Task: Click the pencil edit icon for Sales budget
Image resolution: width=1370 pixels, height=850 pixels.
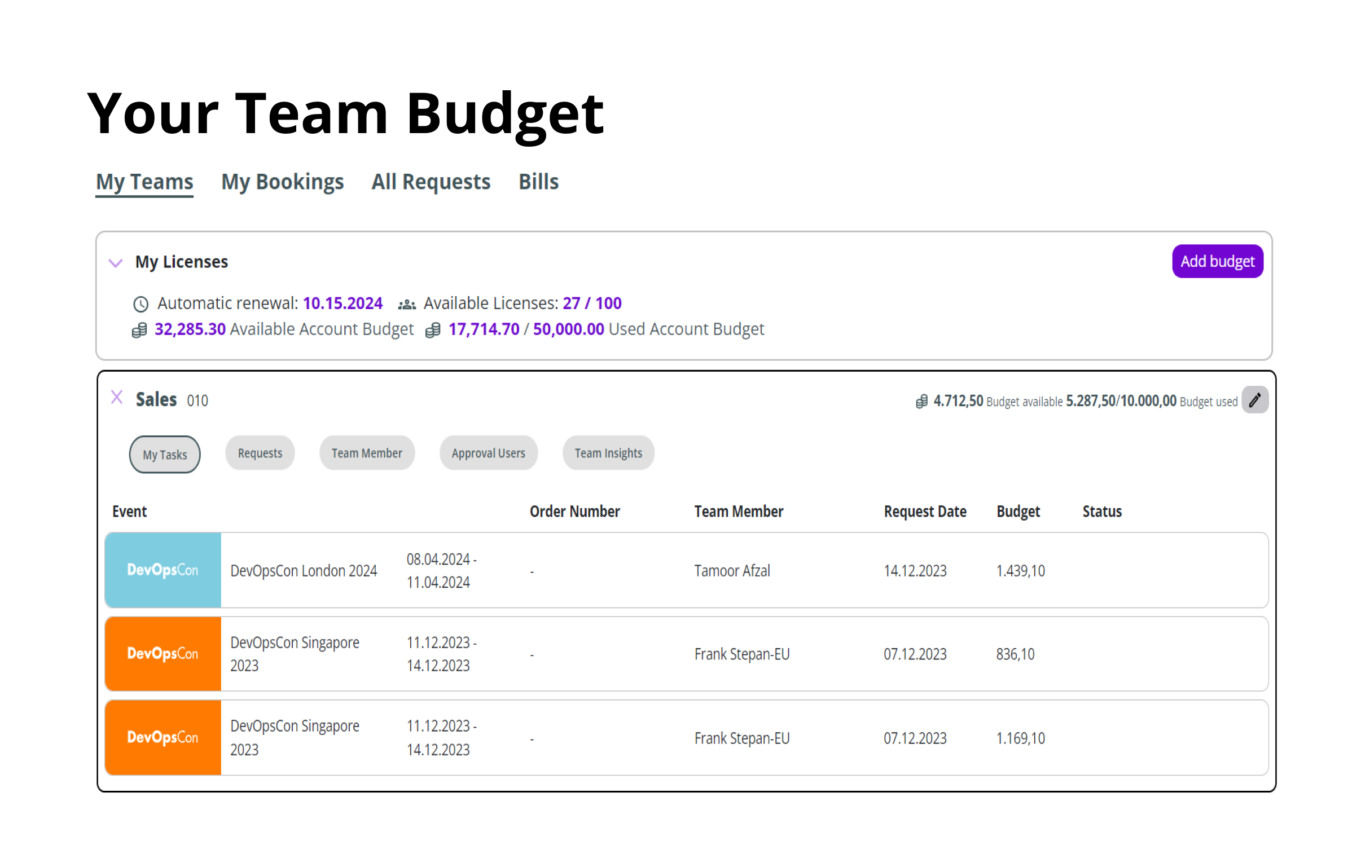Action: tap(1254, 400)
